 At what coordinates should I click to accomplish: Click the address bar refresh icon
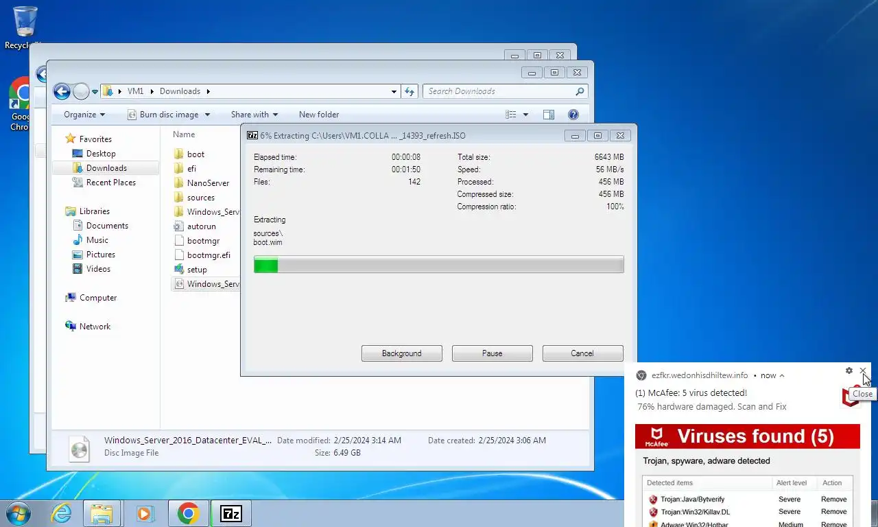pos(410,91)
